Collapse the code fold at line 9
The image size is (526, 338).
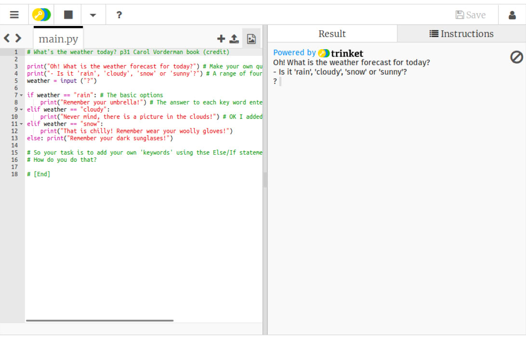[x=22, y=110]
